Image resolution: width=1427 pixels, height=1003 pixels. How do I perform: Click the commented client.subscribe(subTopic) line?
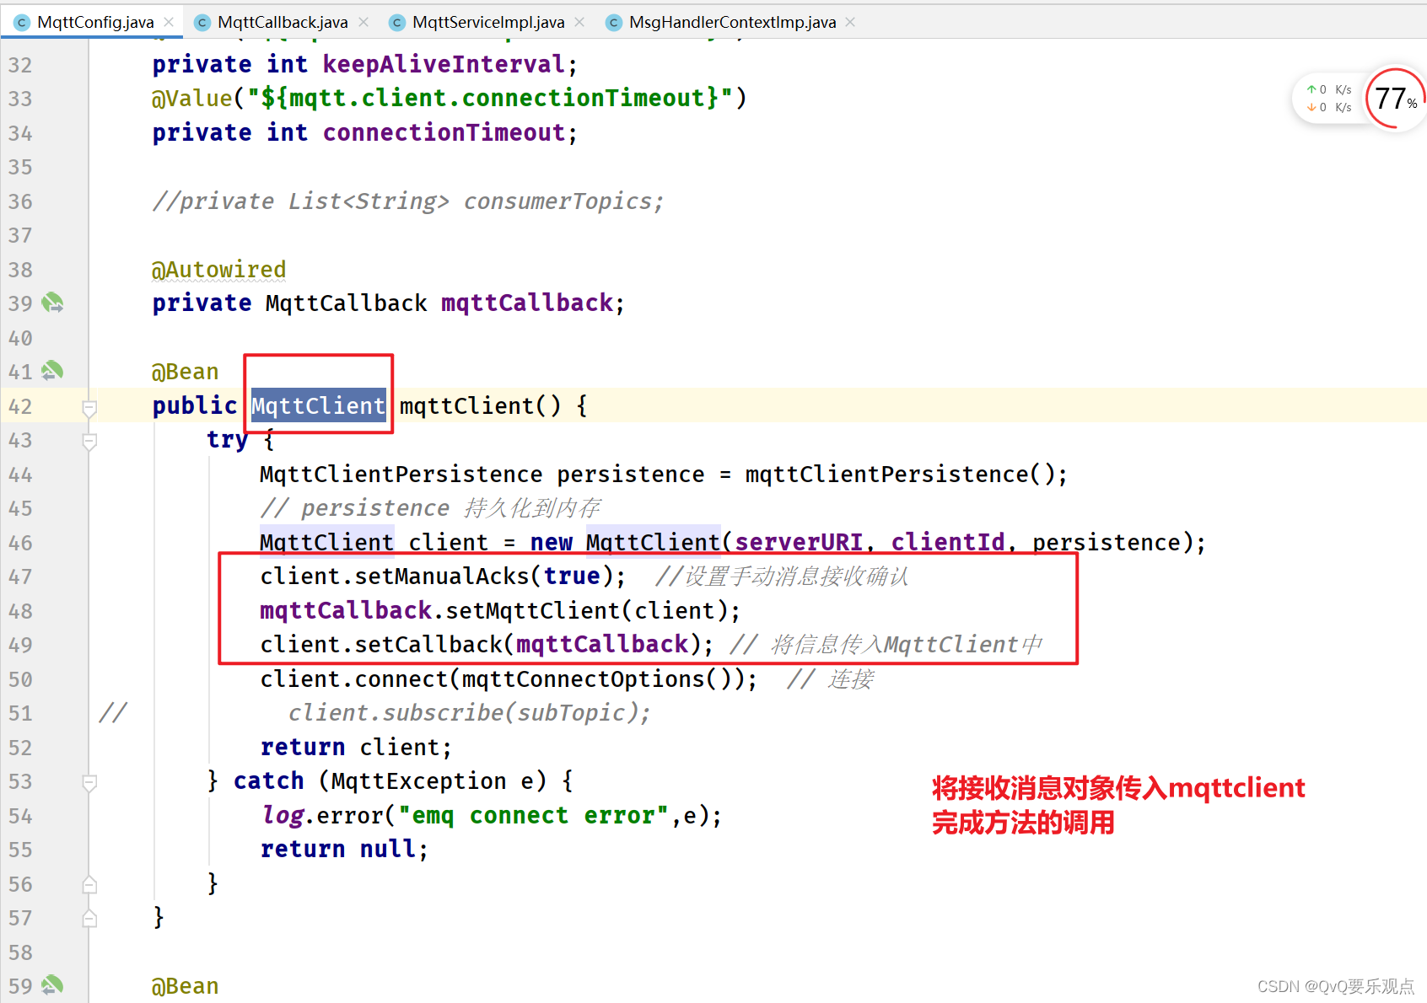tap(469, 713)
